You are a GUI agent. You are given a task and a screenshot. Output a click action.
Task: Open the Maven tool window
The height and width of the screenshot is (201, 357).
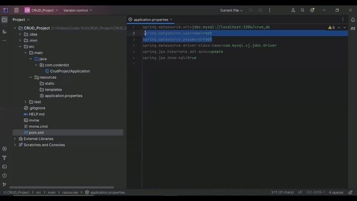pos(353,28)
